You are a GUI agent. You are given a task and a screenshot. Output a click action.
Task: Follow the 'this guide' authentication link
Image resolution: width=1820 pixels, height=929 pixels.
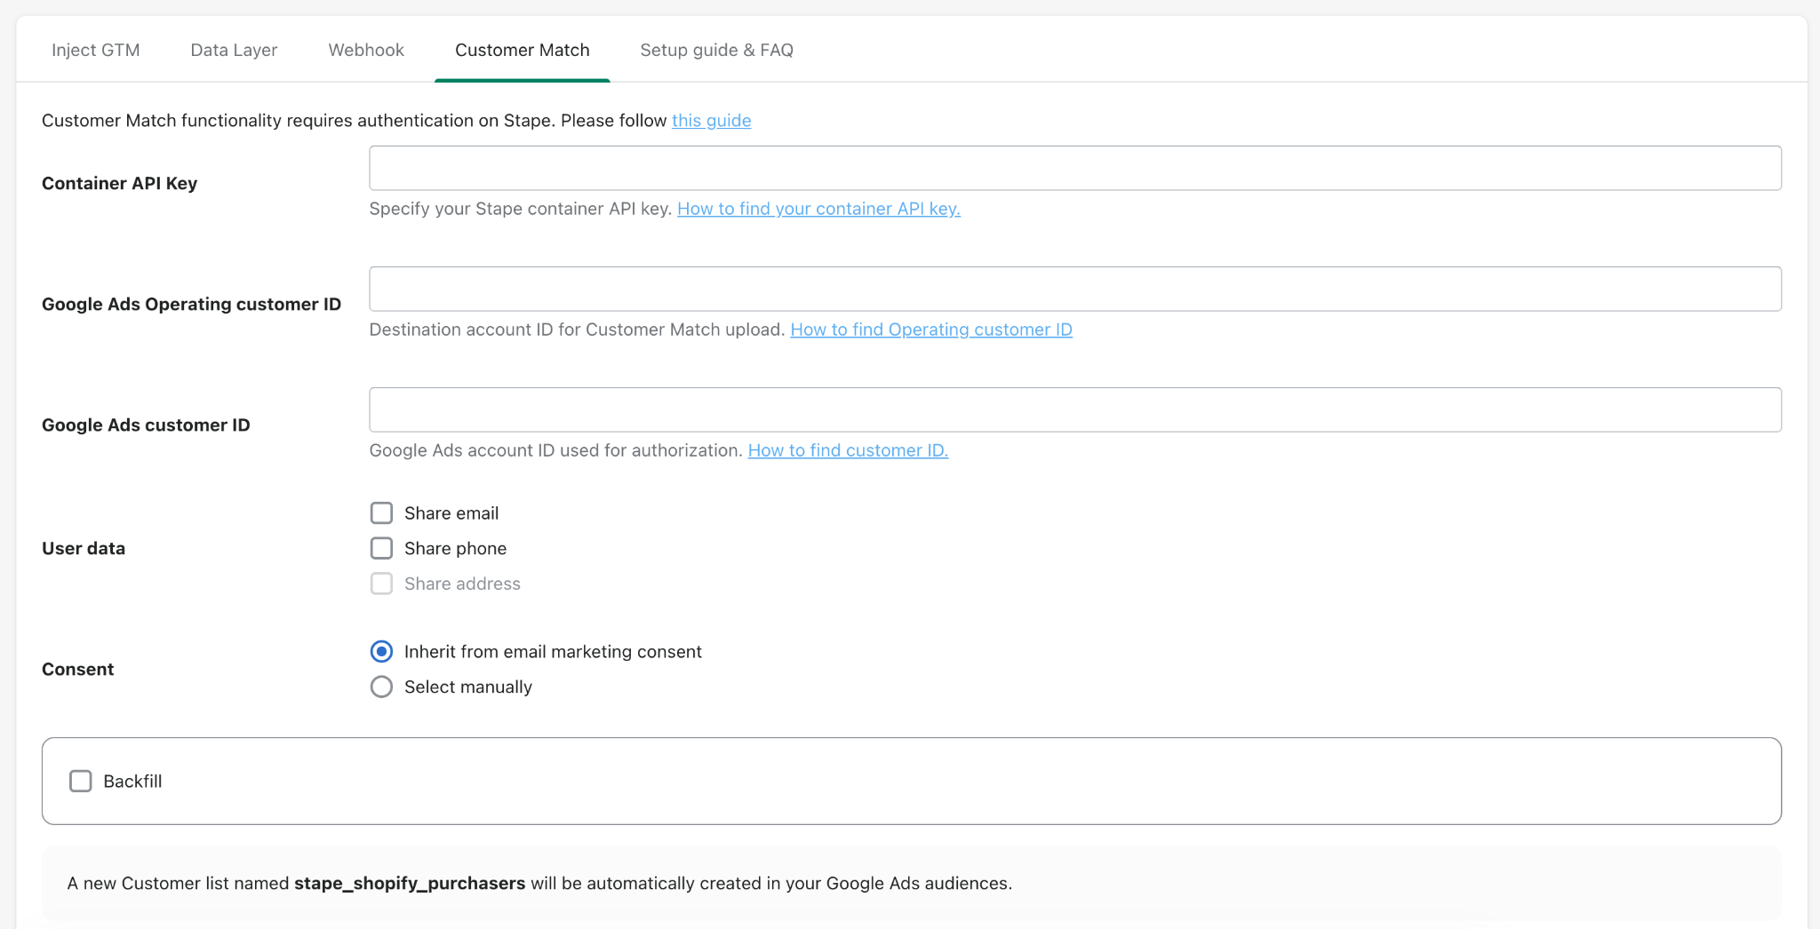click(712, 121)
